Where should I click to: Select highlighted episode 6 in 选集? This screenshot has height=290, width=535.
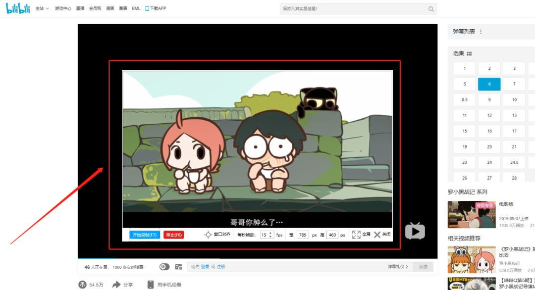[489, 84]
